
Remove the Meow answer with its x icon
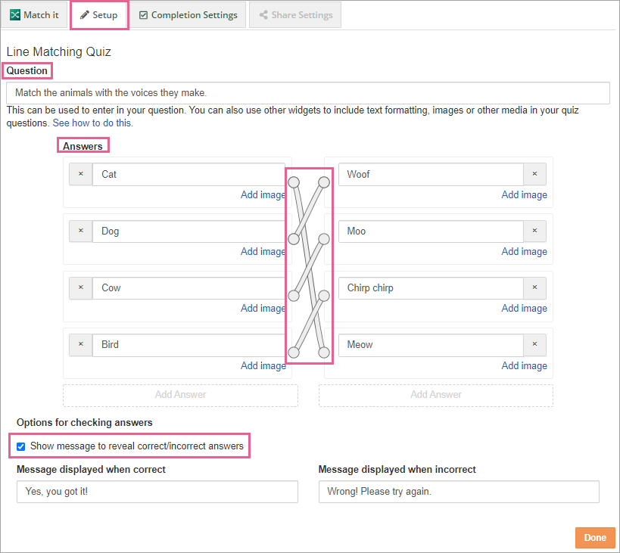pos(535,344)
